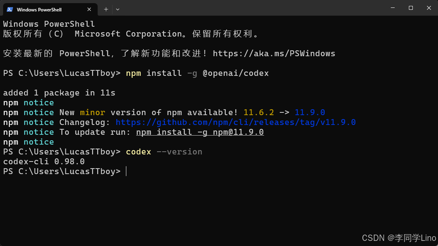Click the PowerShell icon in the tab
The width and height of the screenshot is (438, 246).
10,9
